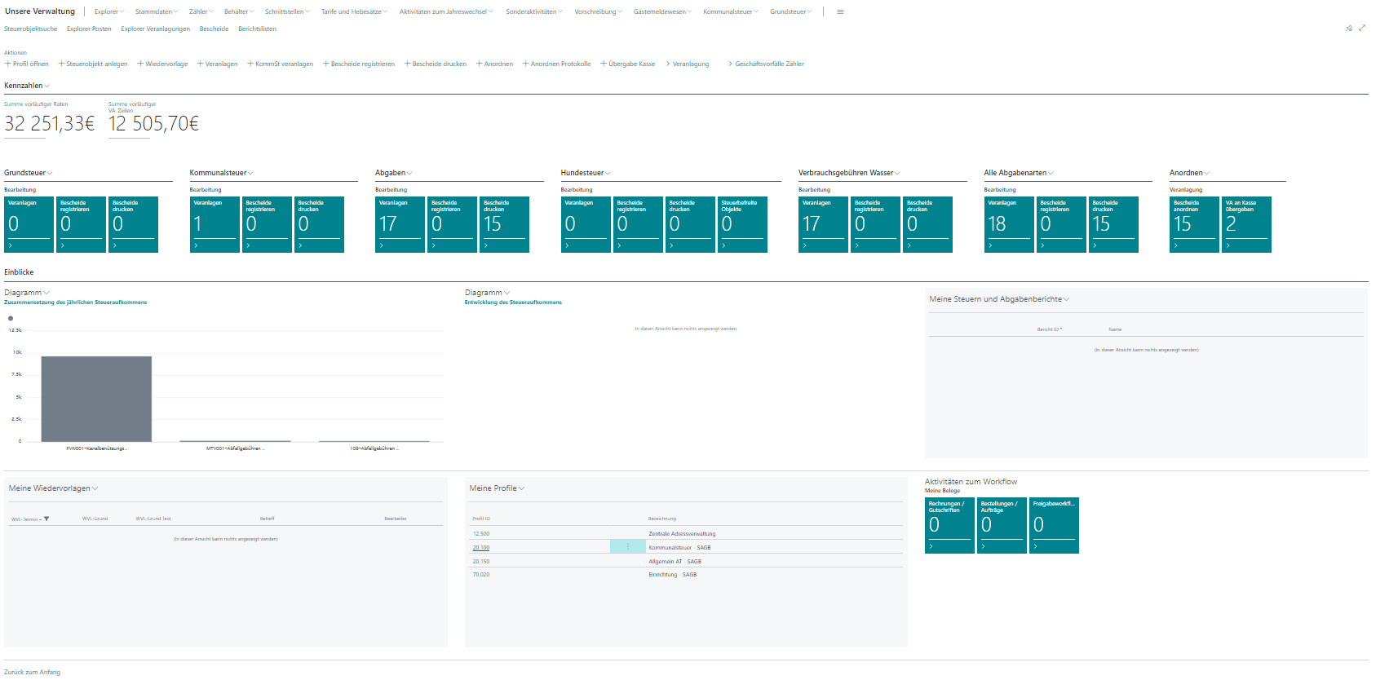Expand the Stammdaten menu dropdown
Viewport: 1389px width, 680px height.
156,12
